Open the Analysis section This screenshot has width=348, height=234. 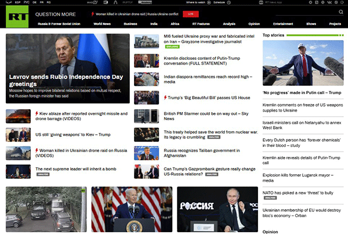[229, 24]
